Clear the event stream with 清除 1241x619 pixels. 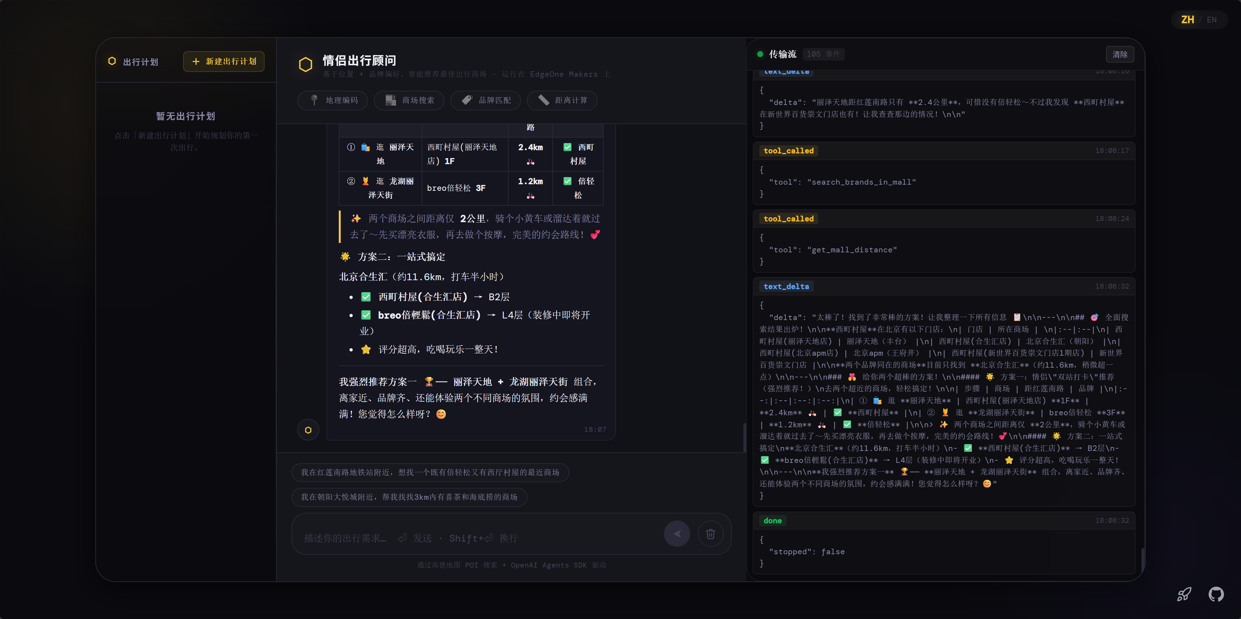click(1120, 54)
